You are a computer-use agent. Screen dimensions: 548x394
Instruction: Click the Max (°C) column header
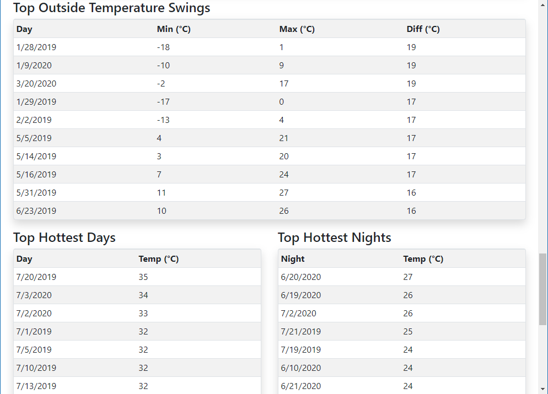[x=297, y=29]
